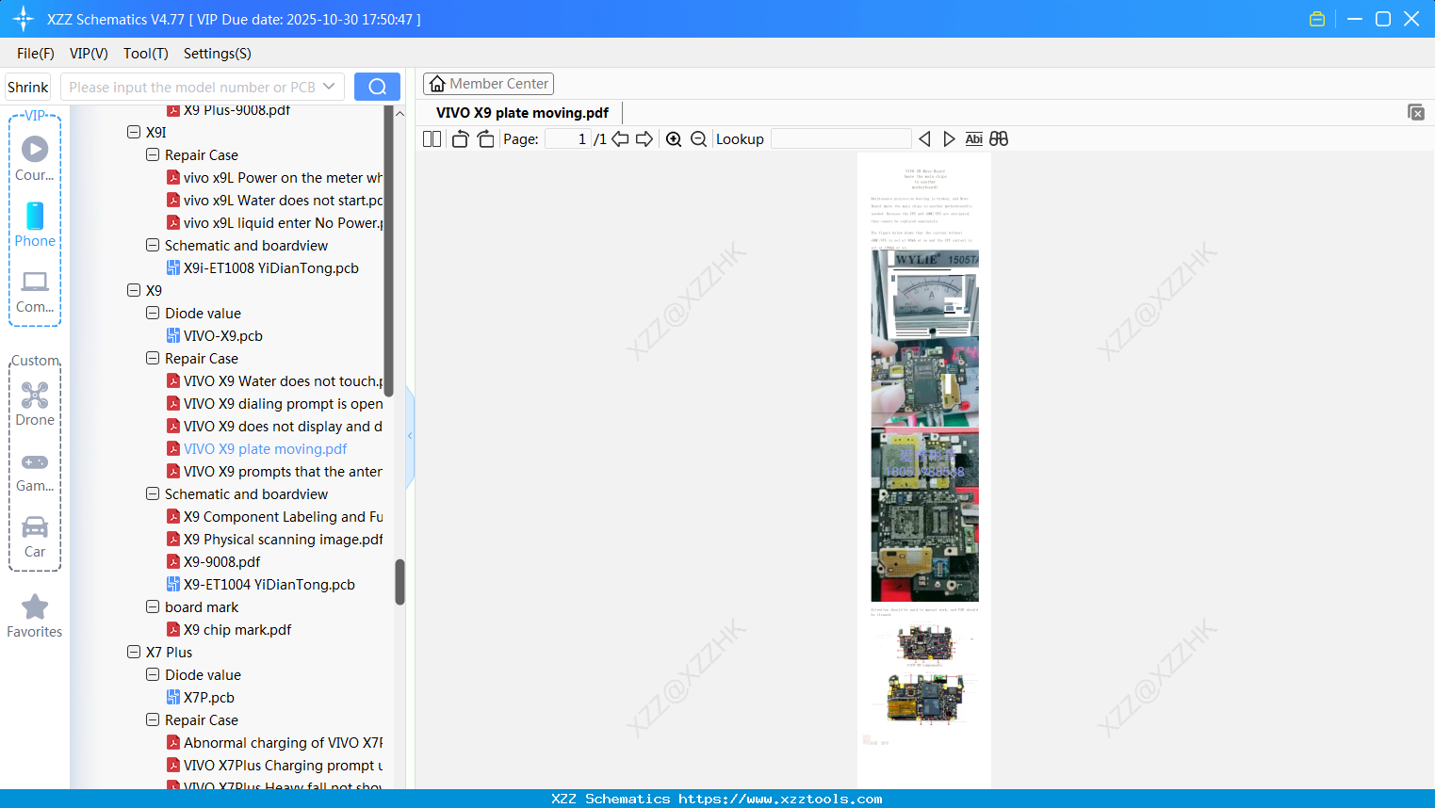Go to the previous PDF page
Screen dimensions: 1435x808
point(620,139)
